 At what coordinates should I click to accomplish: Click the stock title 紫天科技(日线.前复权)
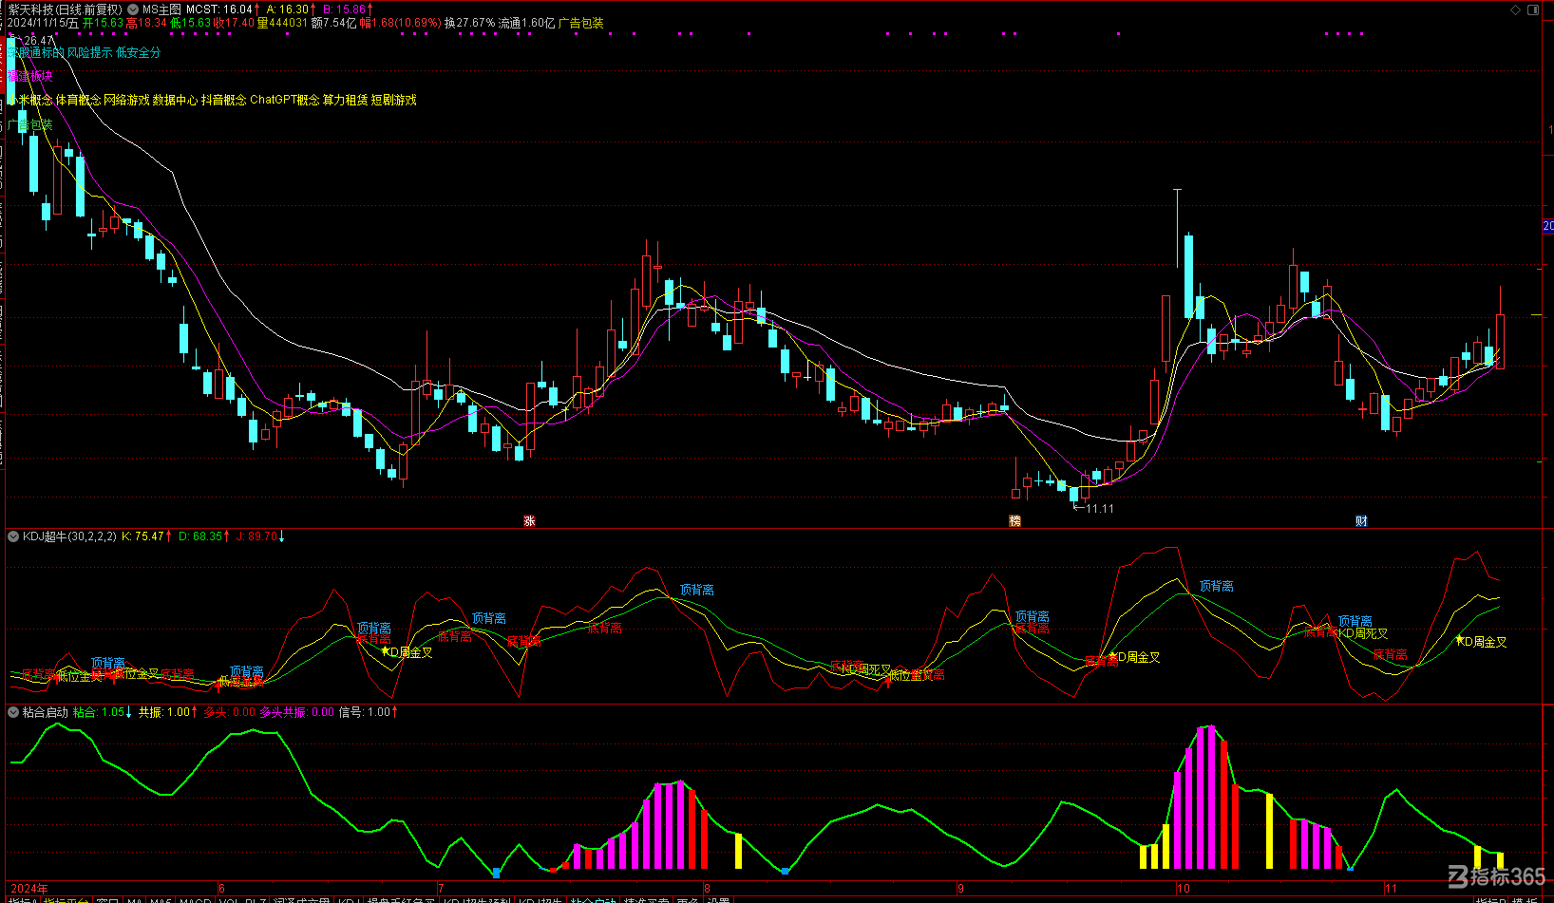[x=66, y=9]
